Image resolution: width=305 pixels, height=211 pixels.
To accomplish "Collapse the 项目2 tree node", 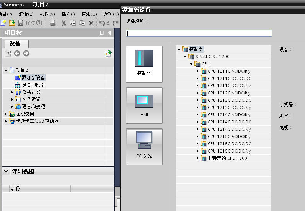I will (6, 70).
